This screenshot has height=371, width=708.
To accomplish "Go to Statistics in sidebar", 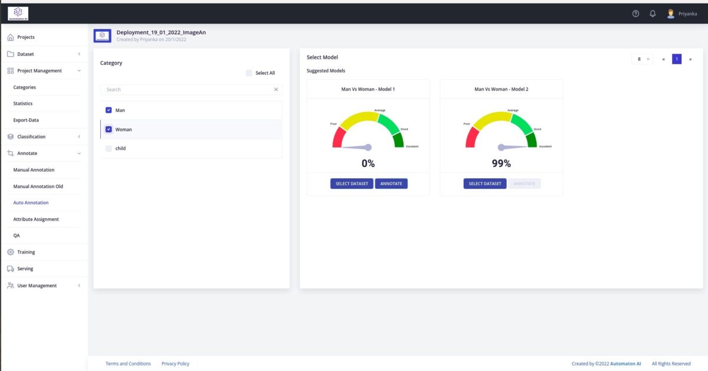I will 23,104.
